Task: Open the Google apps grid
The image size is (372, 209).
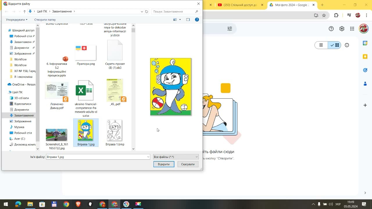Action: 352,29
